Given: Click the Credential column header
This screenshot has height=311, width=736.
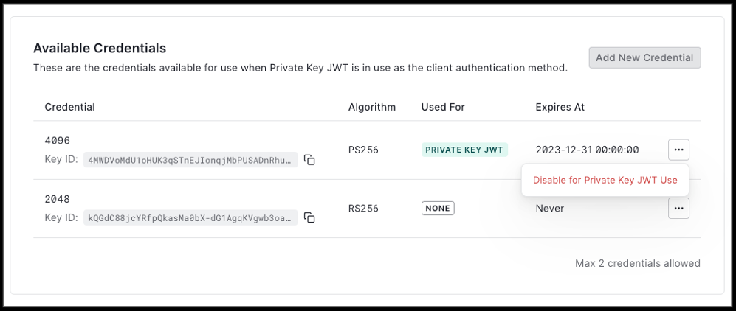Looking at the screenshot, I should pos(70,107).
